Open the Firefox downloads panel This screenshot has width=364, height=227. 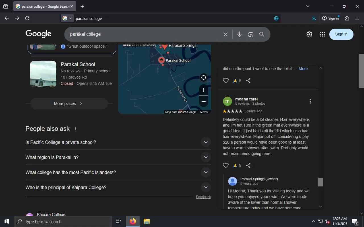pyautogui.click(x=314, y=18)
